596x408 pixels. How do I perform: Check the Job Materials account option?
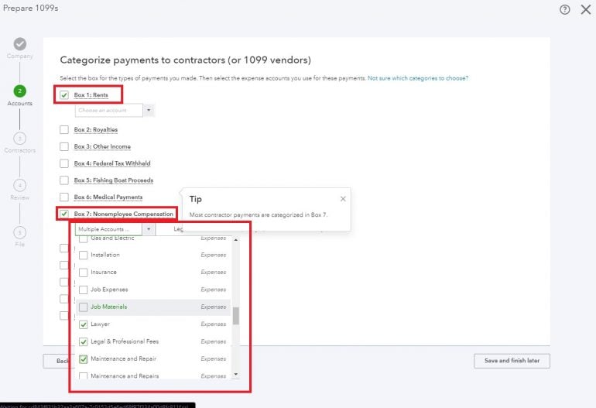84,307
